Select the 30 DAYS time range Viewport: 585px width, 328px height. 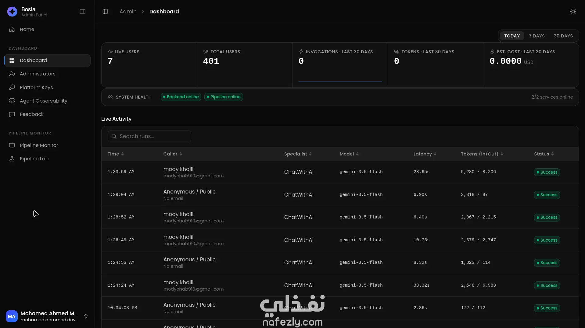[563, 36]
